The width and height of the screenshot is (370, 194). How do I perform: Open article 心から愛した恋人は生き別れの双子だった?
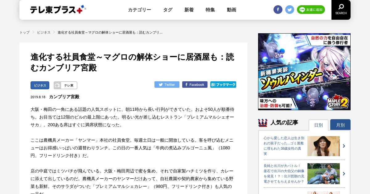click(x=284, y=146)
